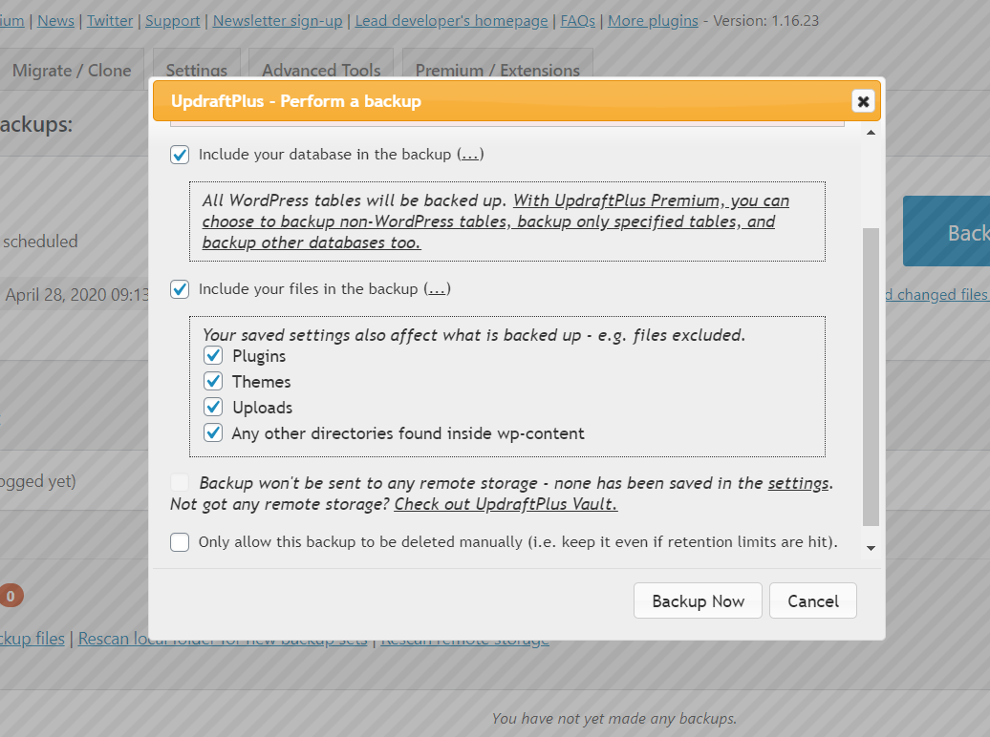Open the Twitter link
The image size is (990, 737).
click(110, 21)
